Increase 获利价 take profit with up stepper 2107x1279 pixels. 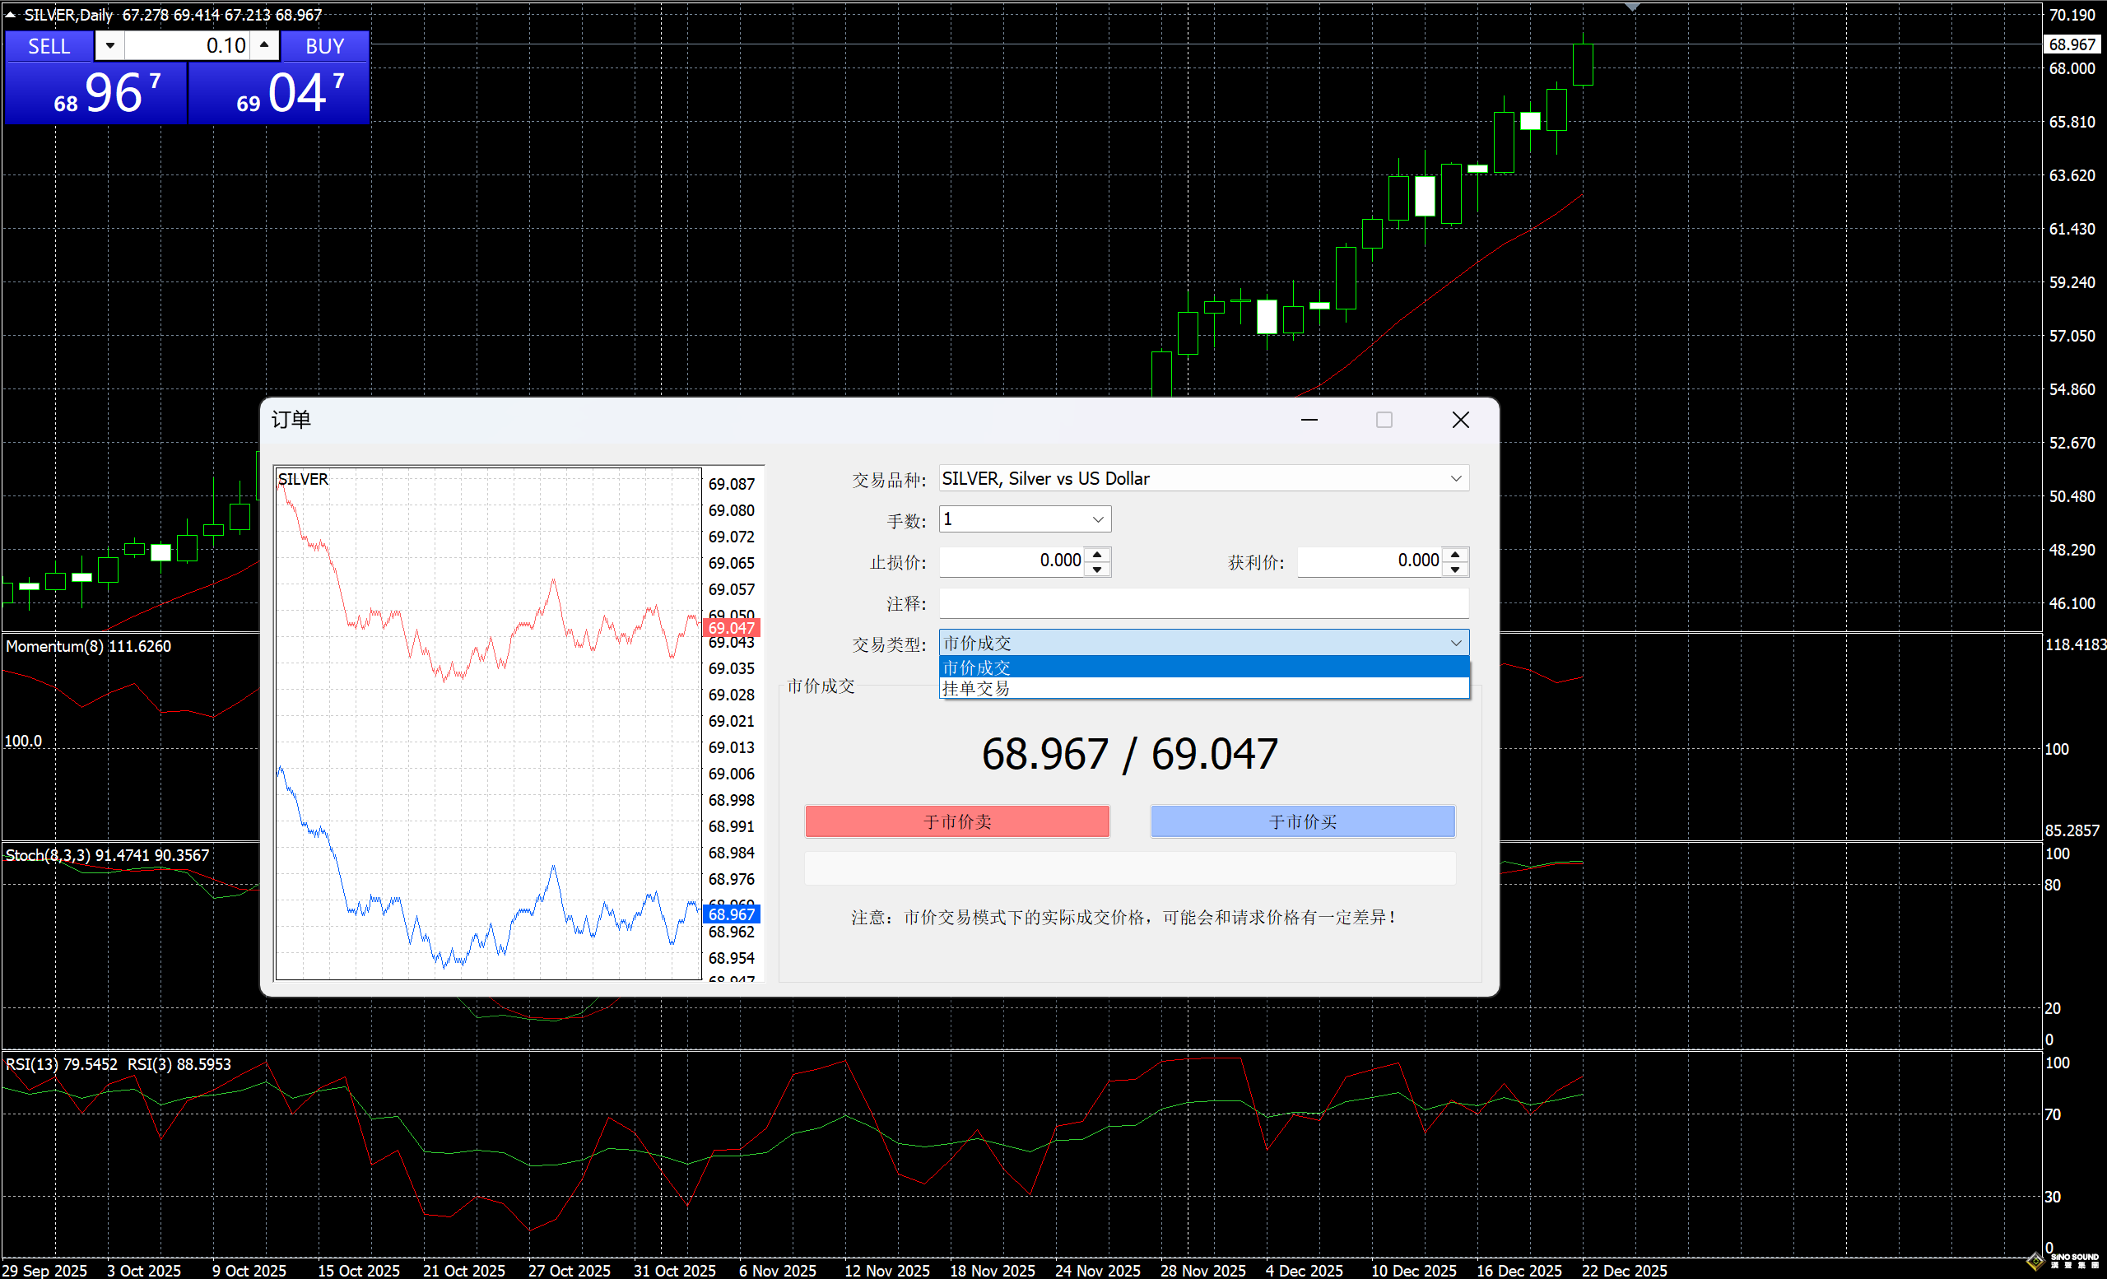pyautogui.click(x=1455, y=555)
